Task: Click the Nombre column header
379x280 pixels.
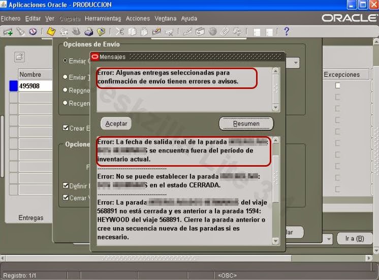Action: coord(35,75)
